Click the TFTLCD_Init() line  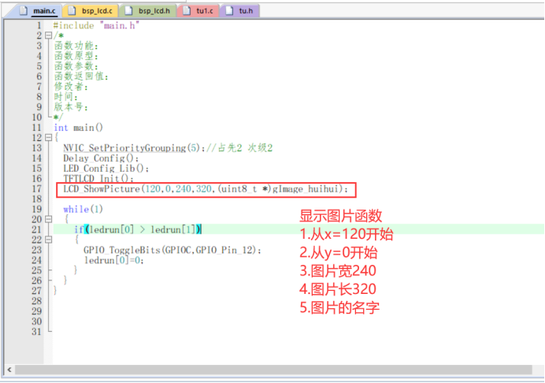point(98,179)
